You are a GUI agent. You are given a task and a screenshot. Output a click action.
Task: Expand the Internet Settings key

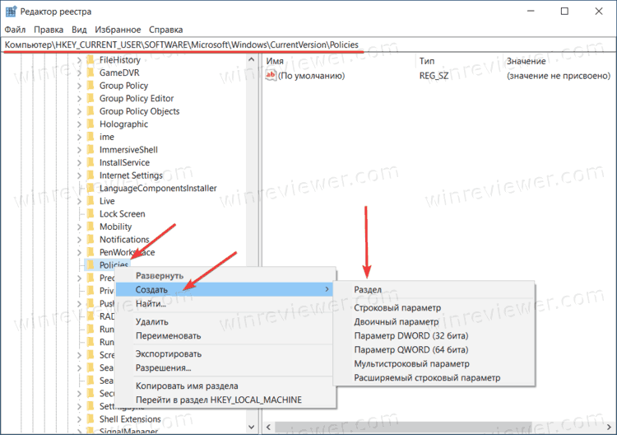tap(79, 175)
